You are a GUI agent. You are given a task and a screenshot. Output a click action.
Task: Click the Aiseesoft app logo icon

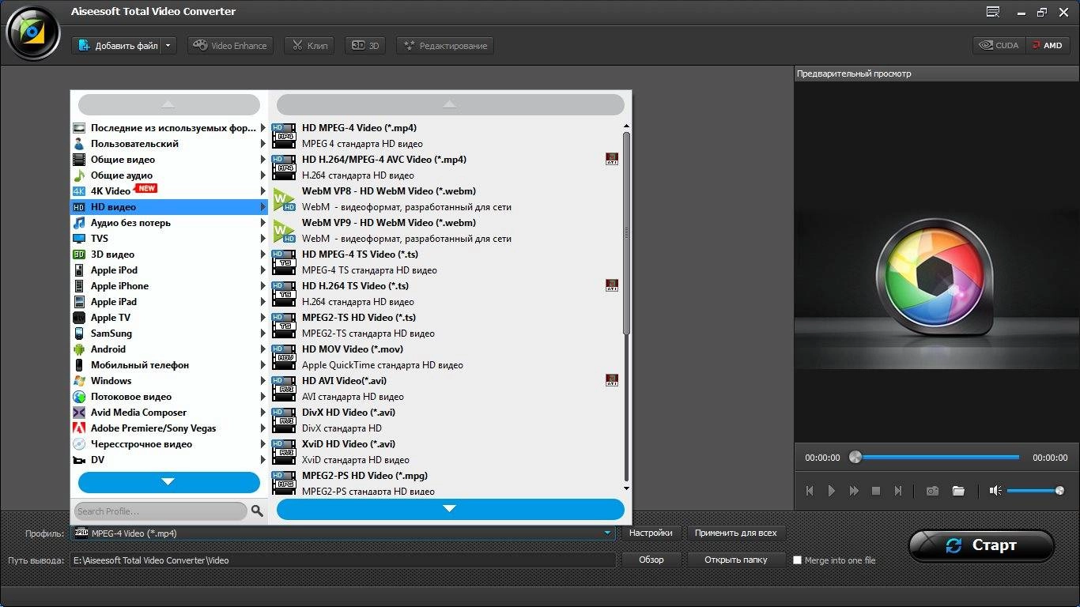(33, 32)
